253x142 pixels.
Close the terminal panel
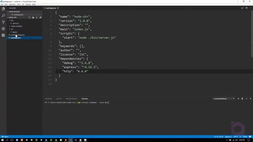(x=251, y=99)
